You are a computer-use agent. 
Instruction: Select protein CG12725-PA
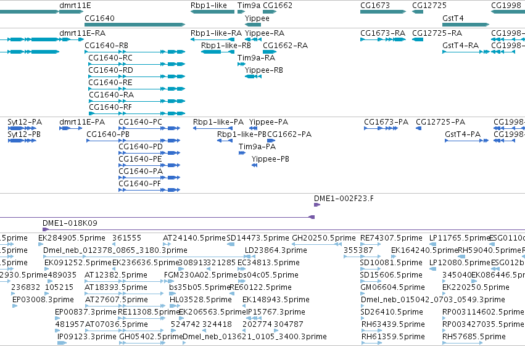440,122
